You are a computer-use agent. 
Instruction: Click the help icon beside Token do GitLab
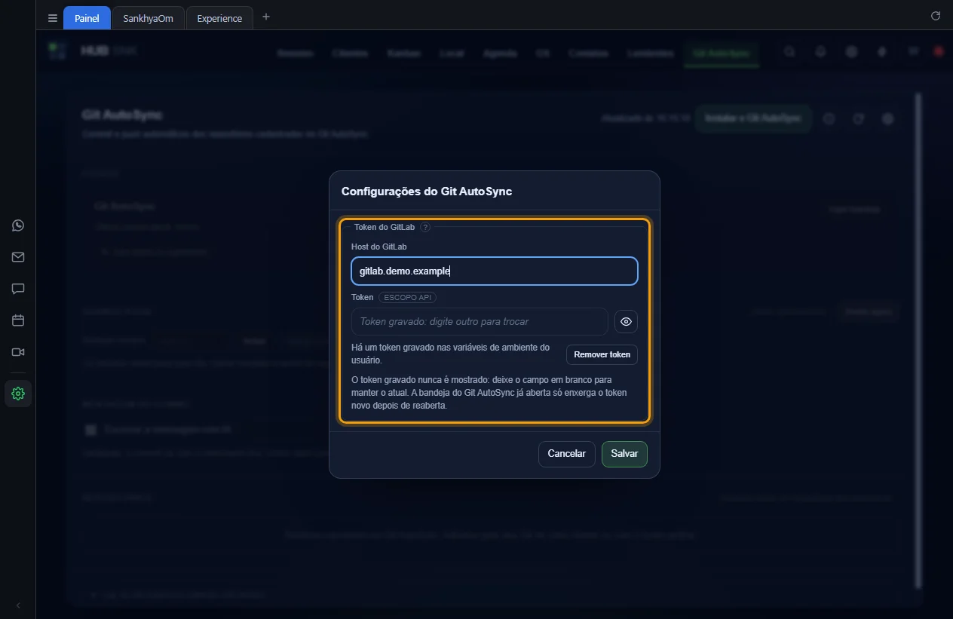click(x=425, y=227)
